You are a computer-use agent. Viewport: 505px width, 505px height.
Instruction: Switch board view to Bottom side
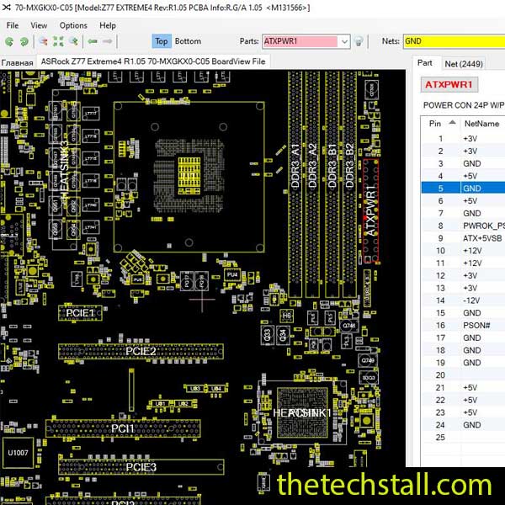tap(188, 41)
